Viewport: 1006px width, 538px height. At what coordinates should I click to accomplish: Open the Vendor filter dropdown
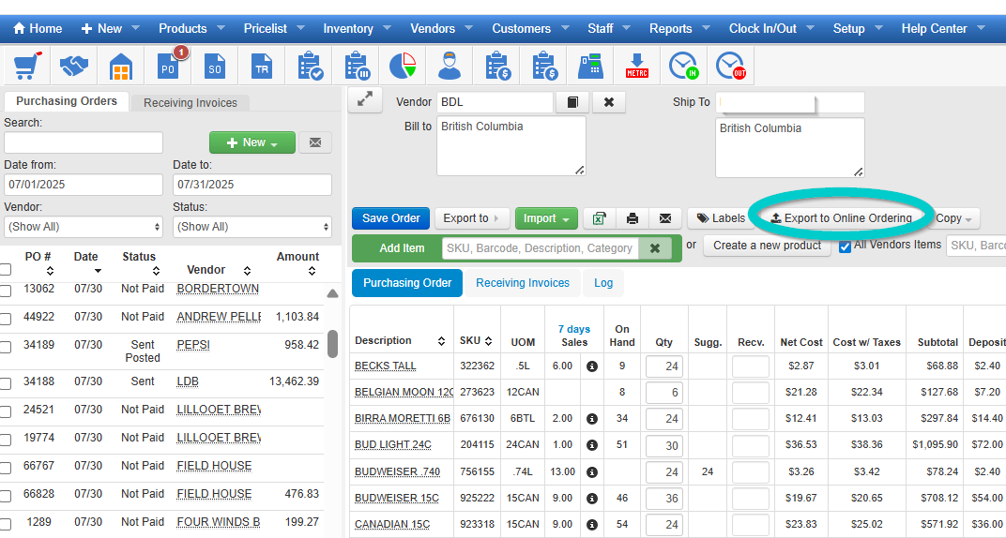click(x=84, y=227)
